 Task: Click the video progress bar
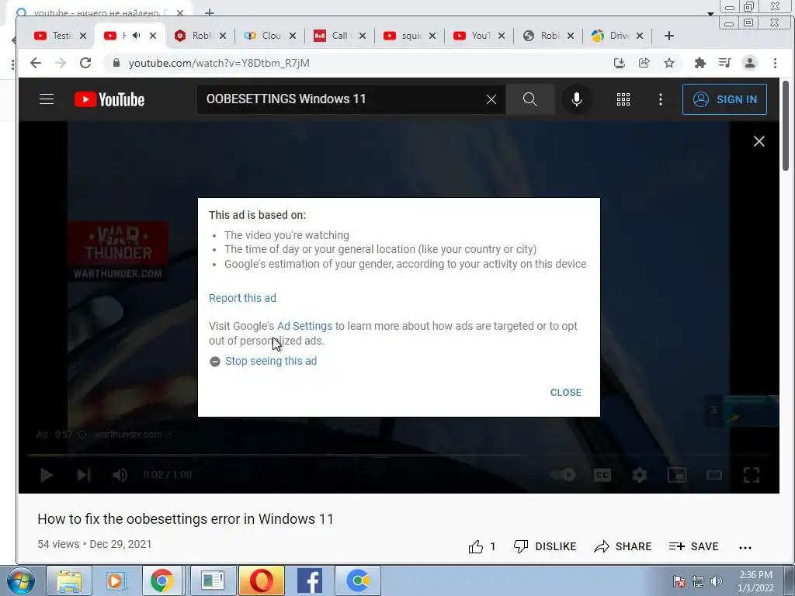tap(399, 455)
